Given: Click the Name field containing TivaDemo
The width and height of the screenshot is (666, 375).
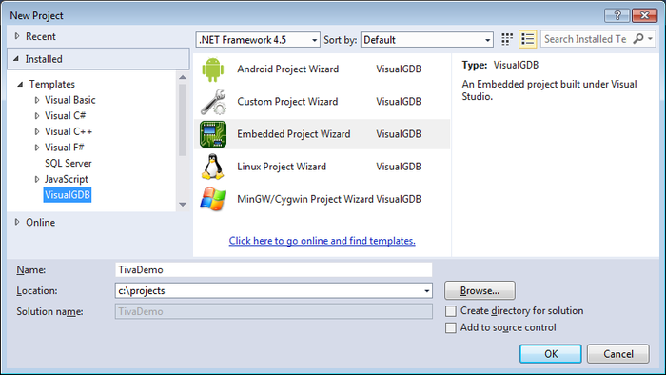Looking at the screenshot, I should pyautogui.click(x=274, y=270).
